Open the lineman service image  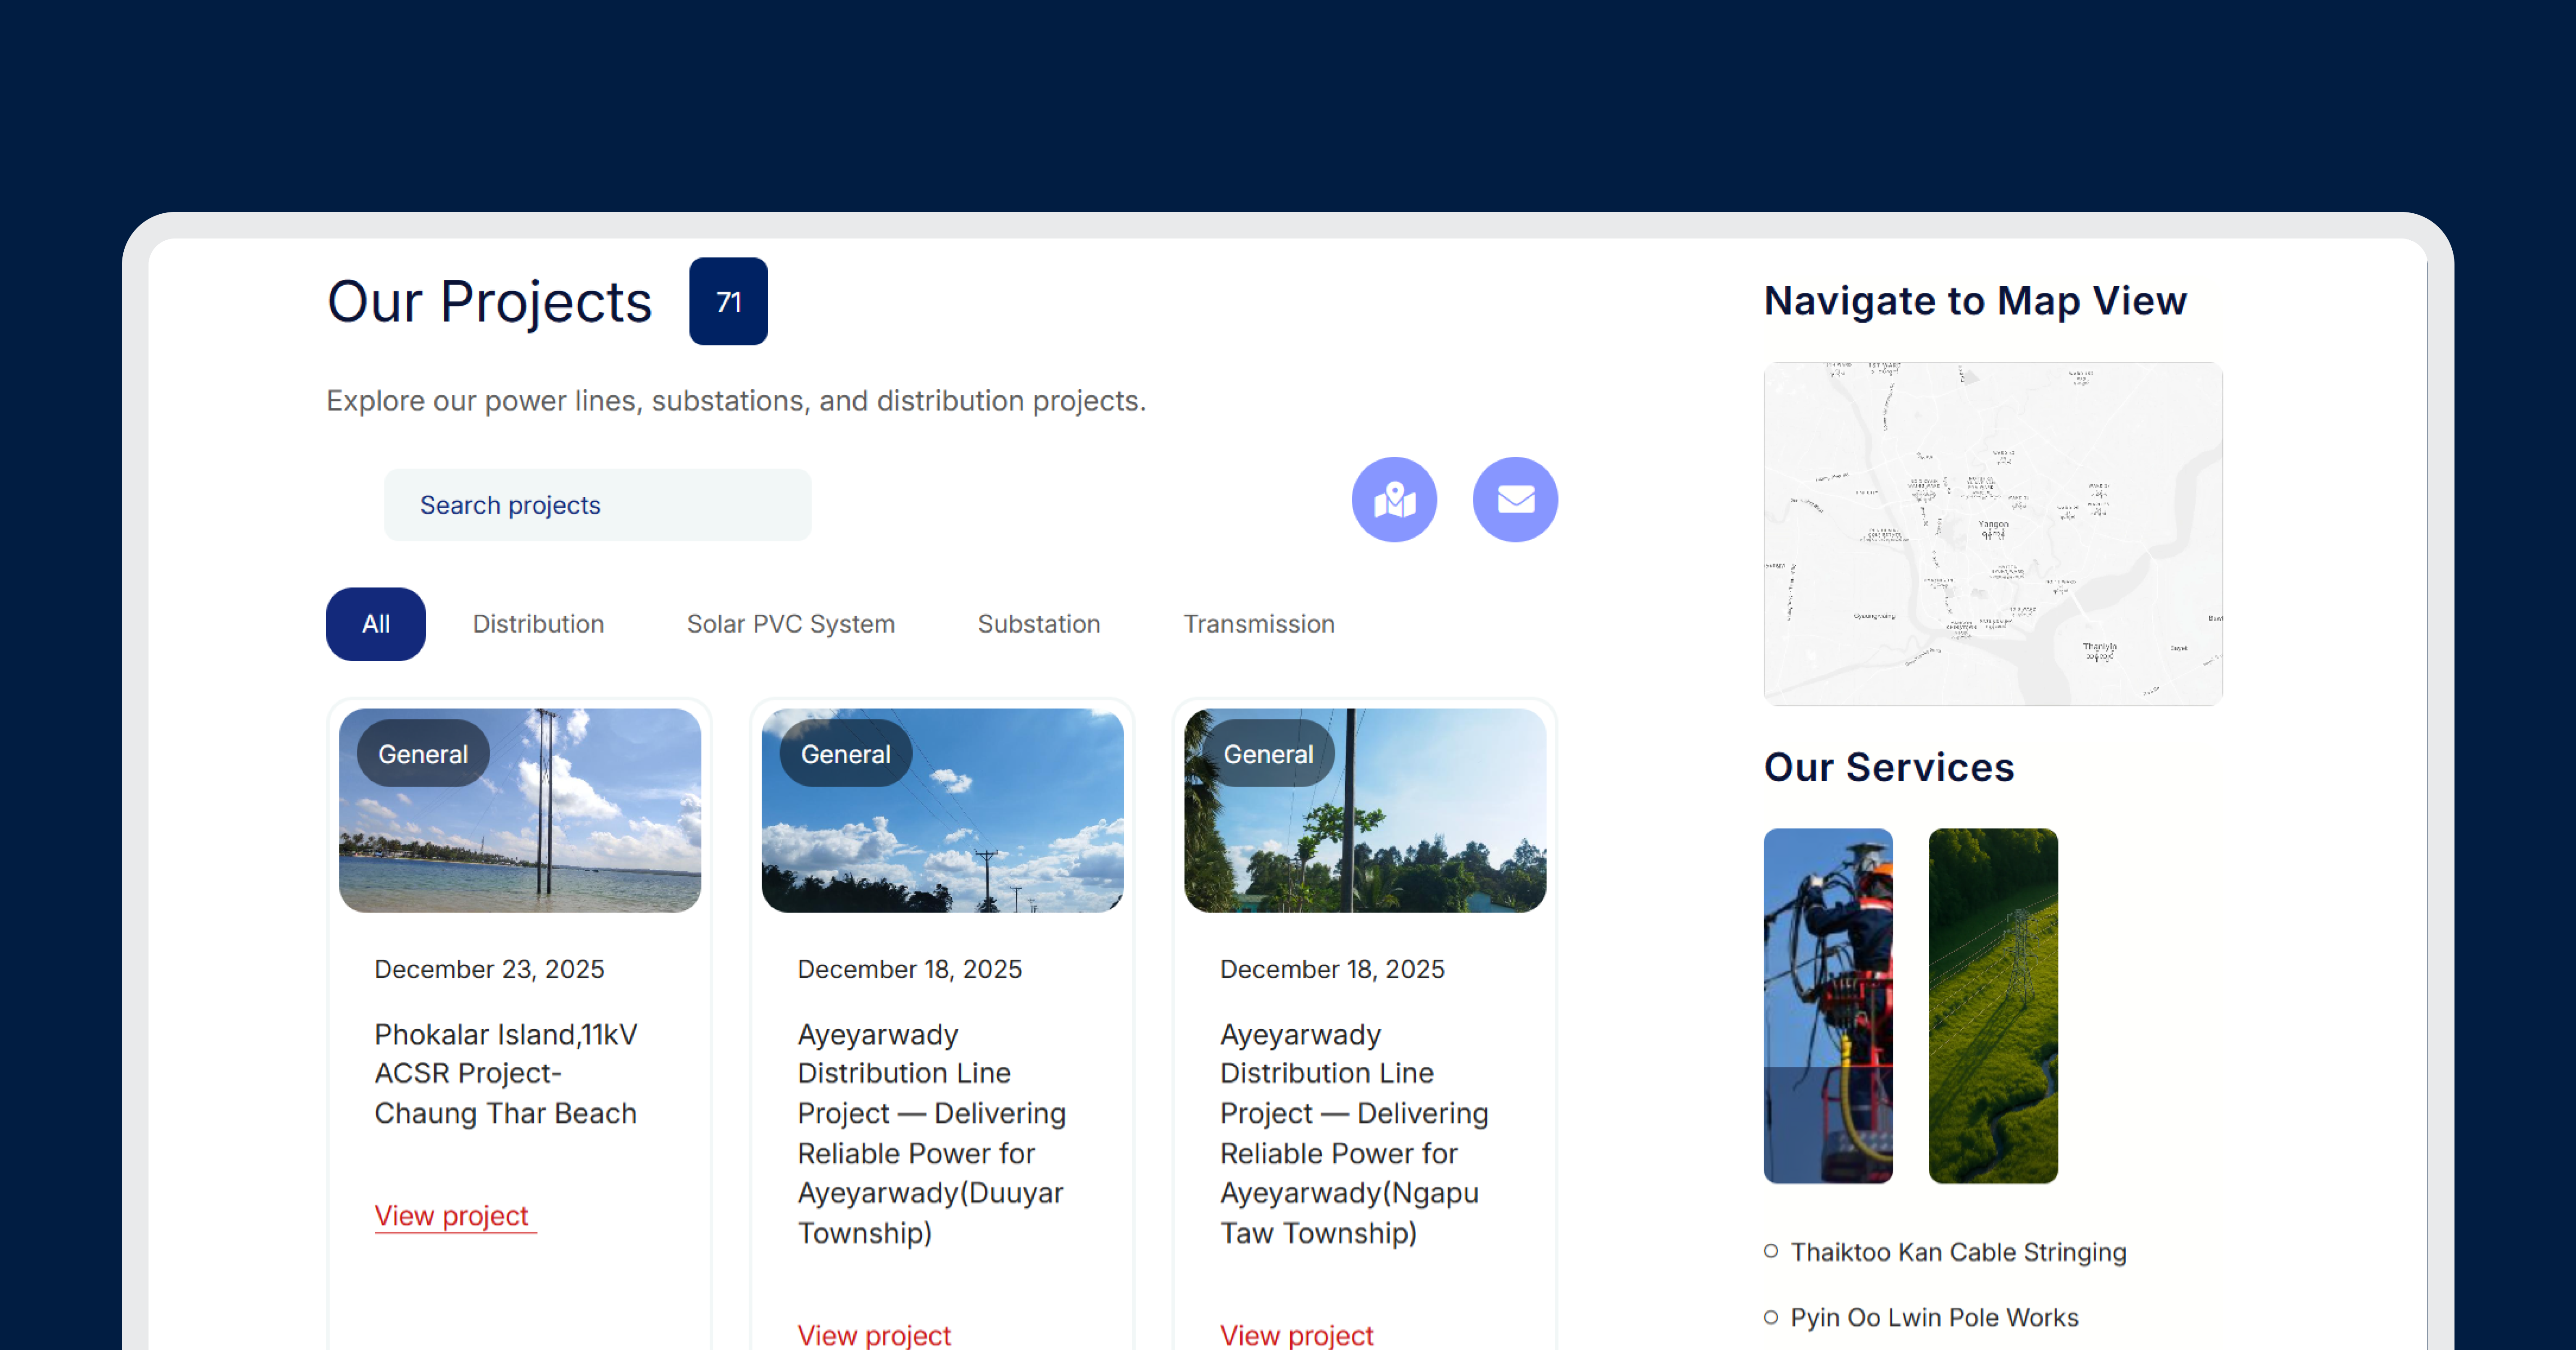pos(1828,1006)
